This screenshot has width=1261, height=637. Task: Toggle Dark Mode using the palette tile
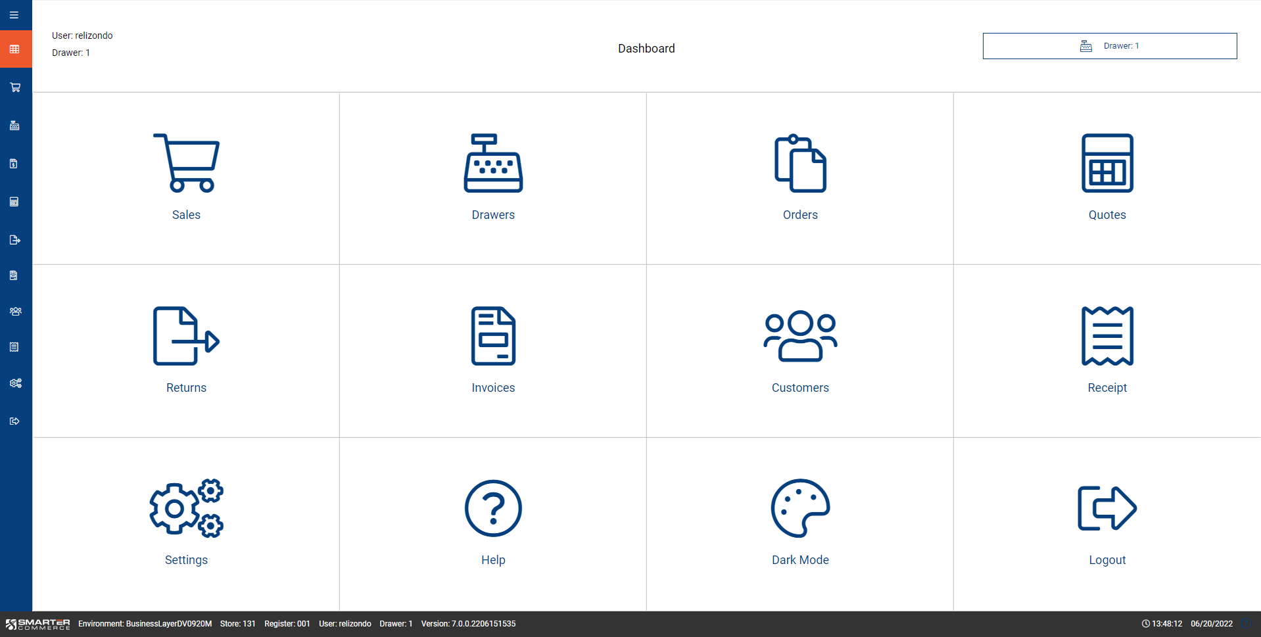800,524
